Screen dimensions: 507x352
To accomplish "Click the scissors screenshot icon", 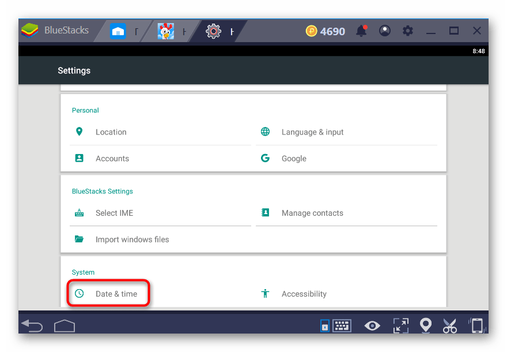I will pos(450,326).
